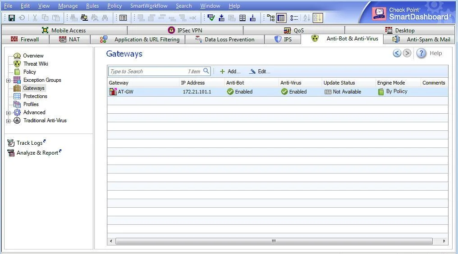This screenshot has height=254, width=458.
Task: Click the Paste clipboard icon
Action: tap(56, 18)
